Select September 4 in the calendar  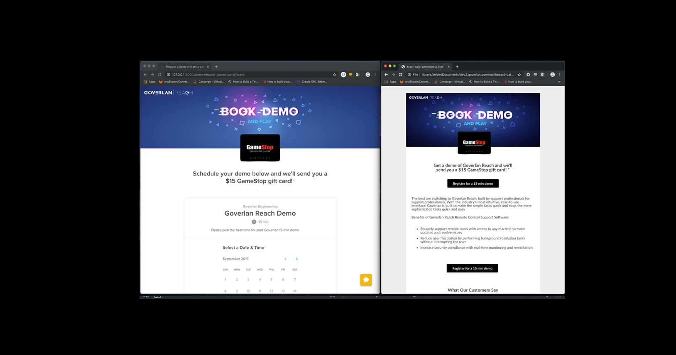click(260, 280)
